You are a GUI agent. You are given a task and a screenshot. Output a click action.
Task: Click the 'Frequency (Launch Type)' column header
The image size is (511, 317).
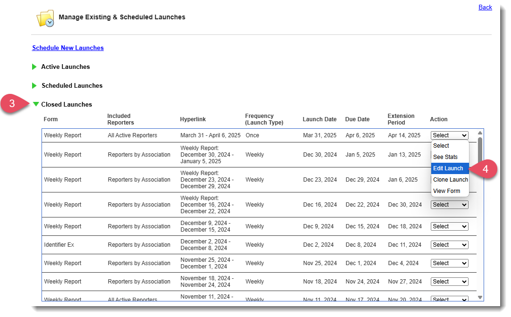click(x=264, y=119)
